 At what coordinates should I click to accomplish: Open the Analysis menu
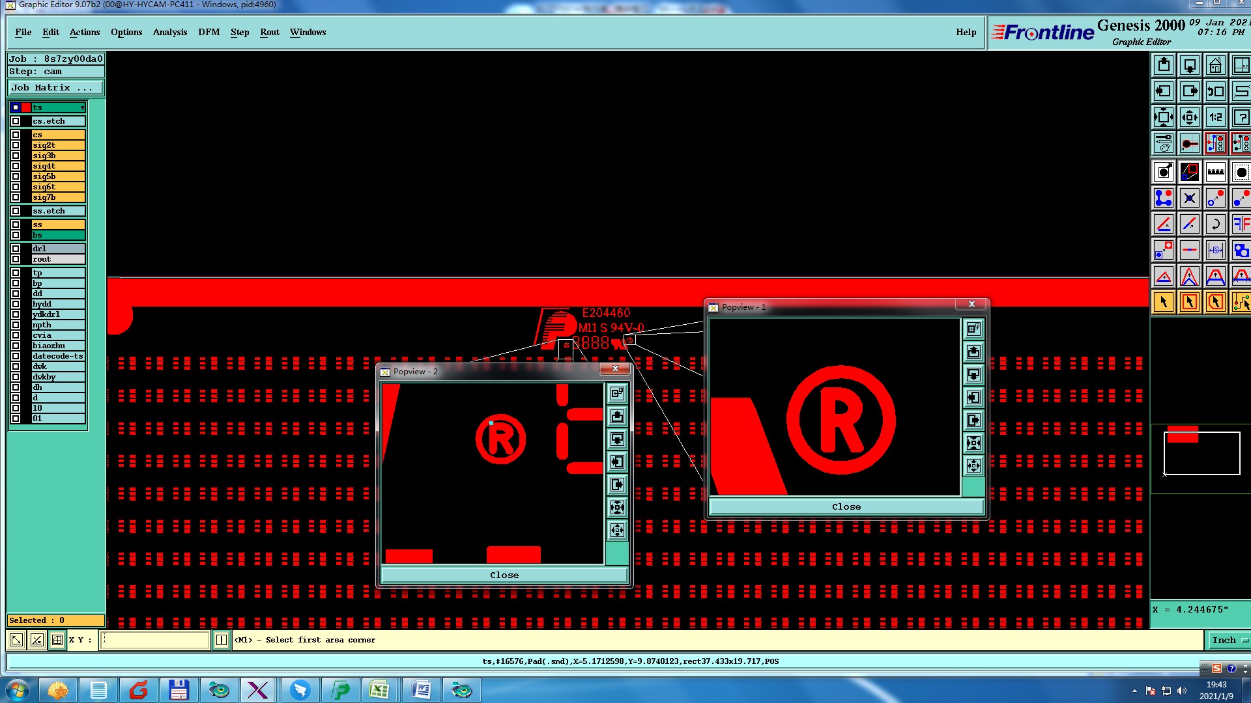pyautogui.click(x=169, y=33)
